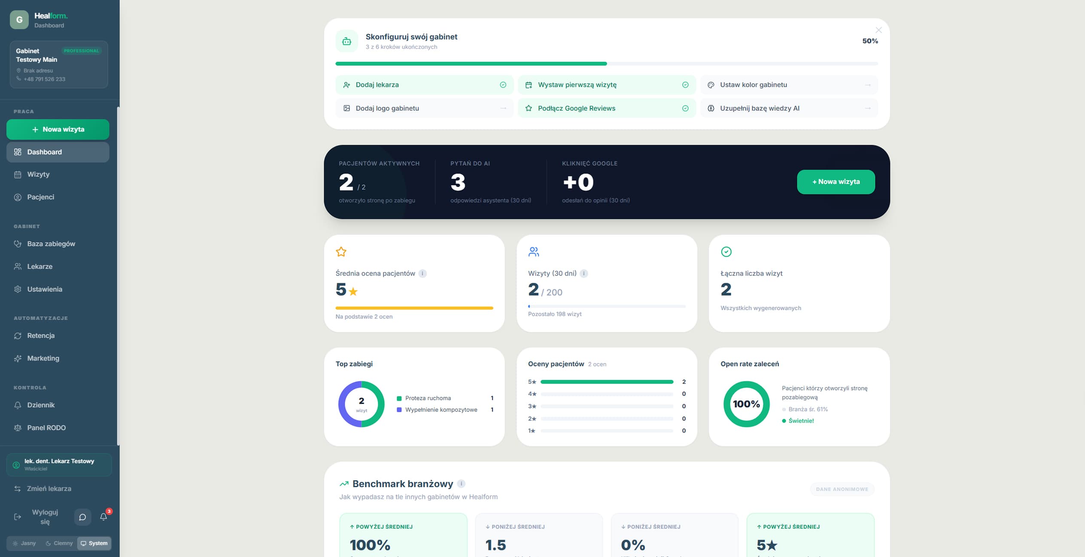Click the green donut chart in Open rate zaleceń

(x=747, y=404)
